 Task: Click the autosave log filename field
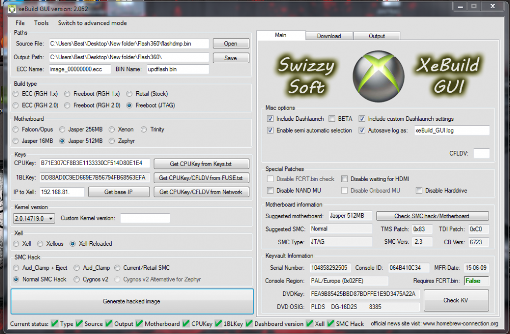(452, 131)
